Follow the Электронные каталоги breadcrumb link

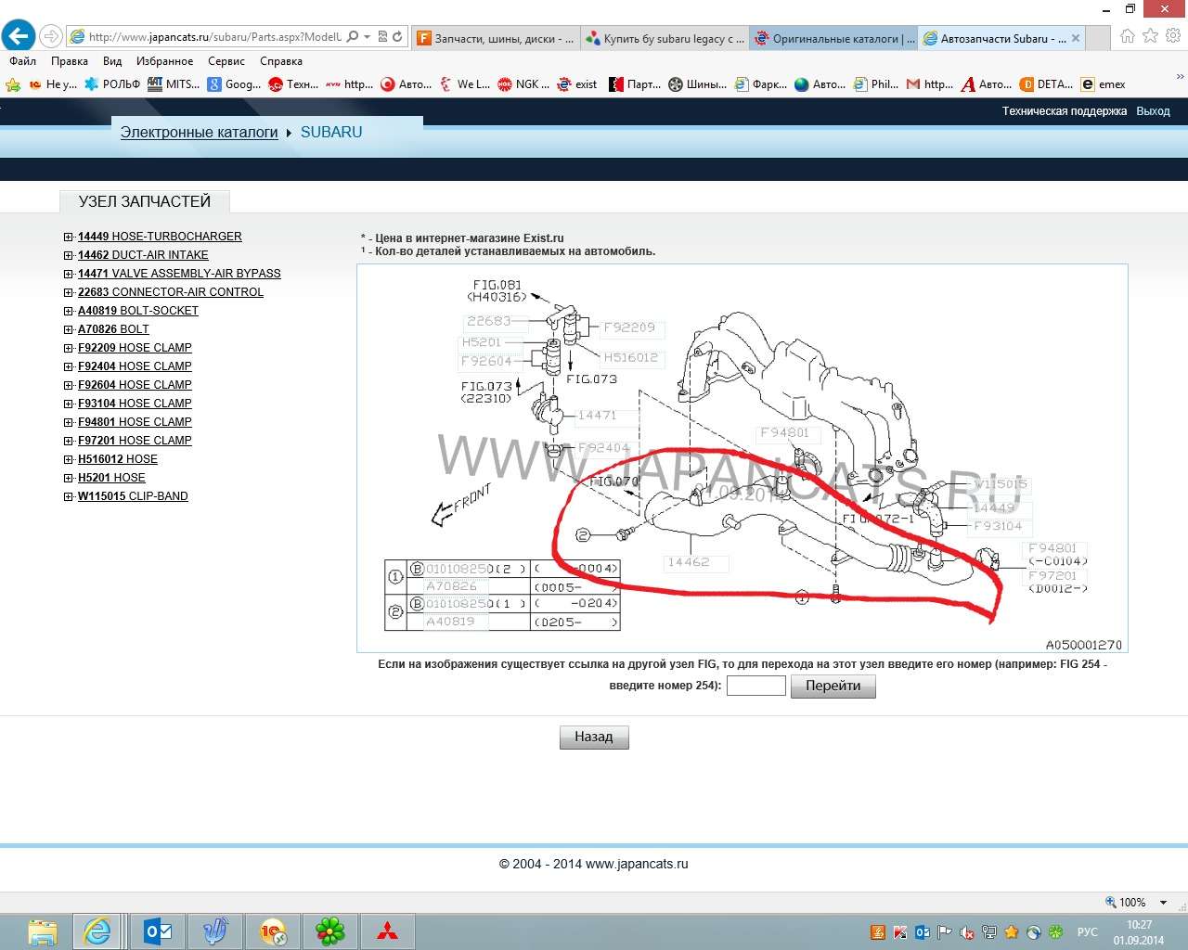click(x=200, y=132)
